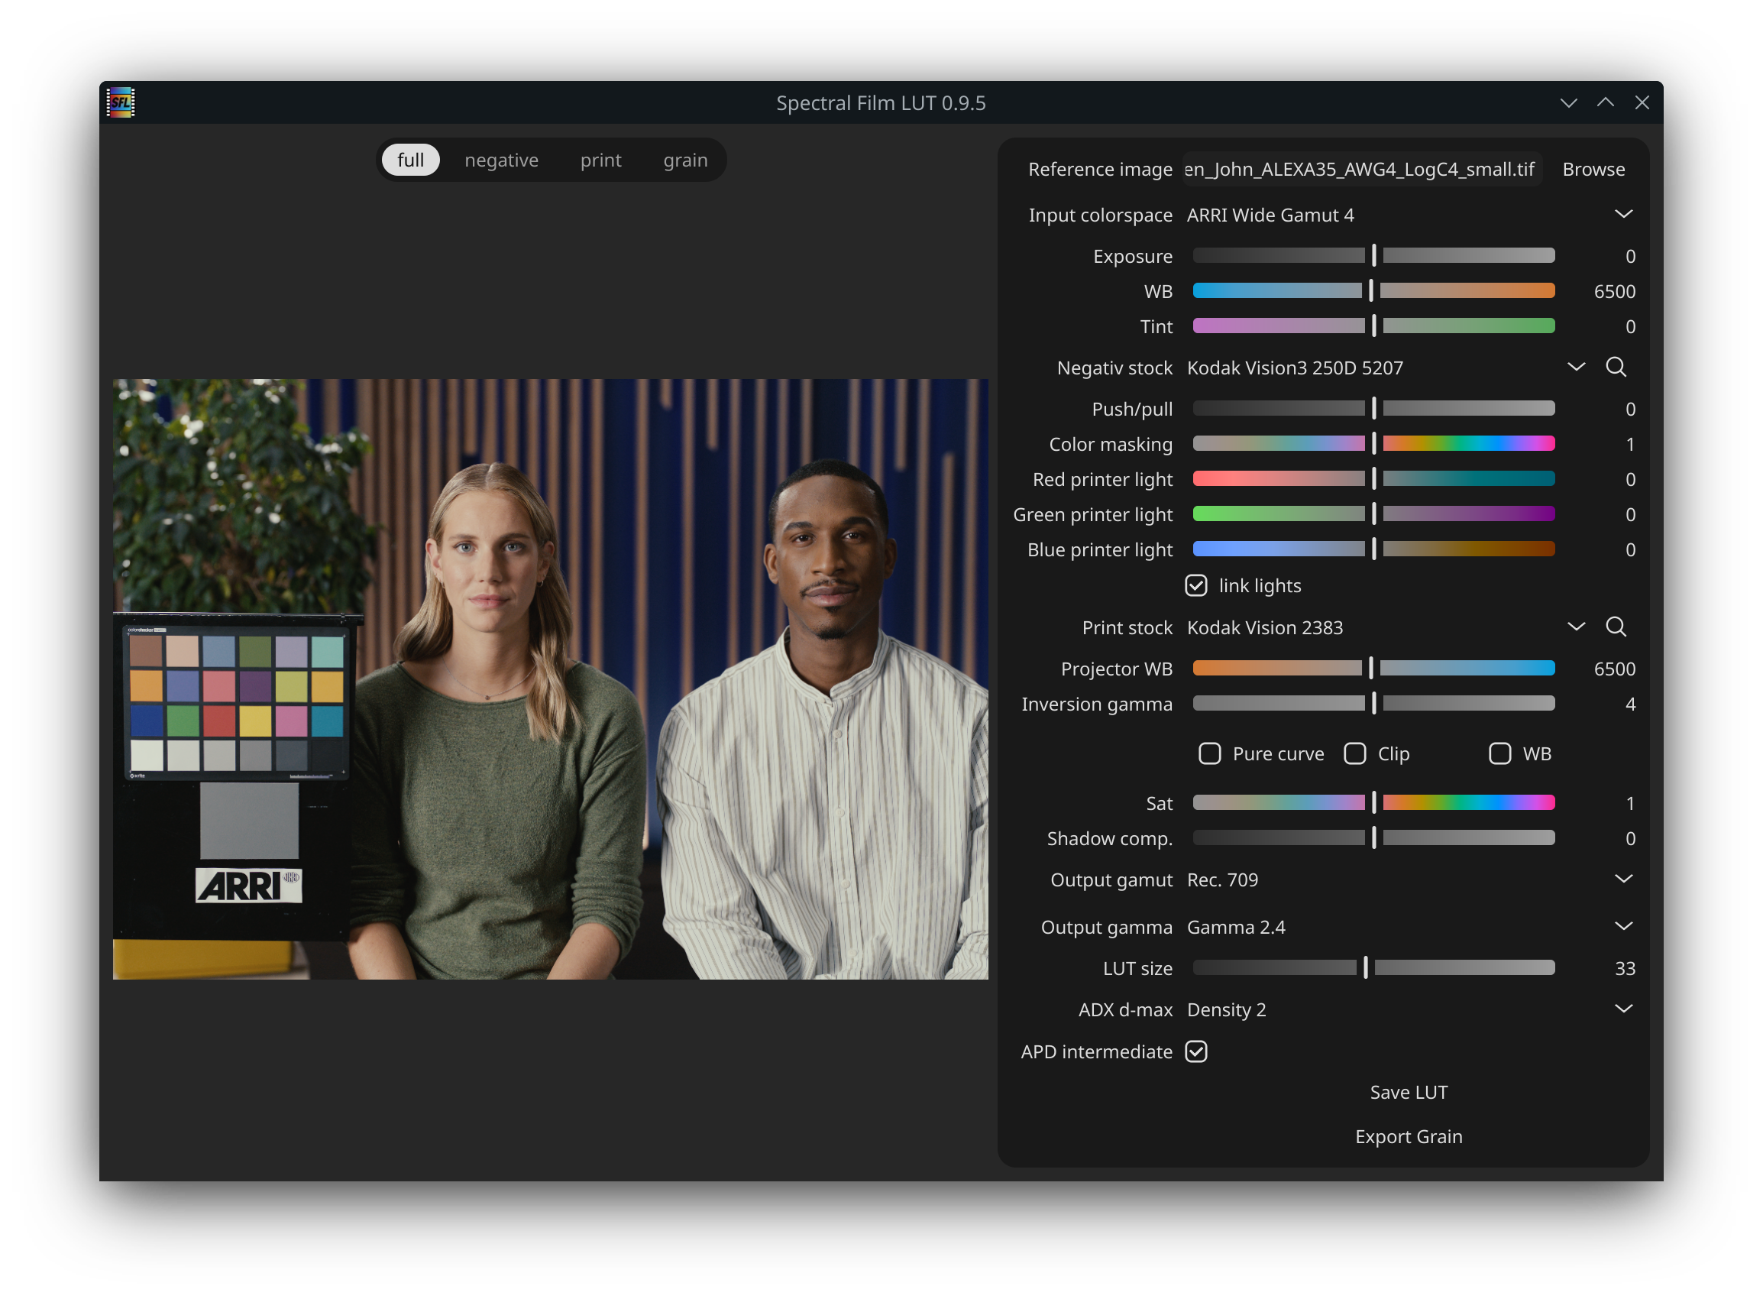Click the Projector WB value 6500
The image size is (1763, 1299).
coord(1613,669)
